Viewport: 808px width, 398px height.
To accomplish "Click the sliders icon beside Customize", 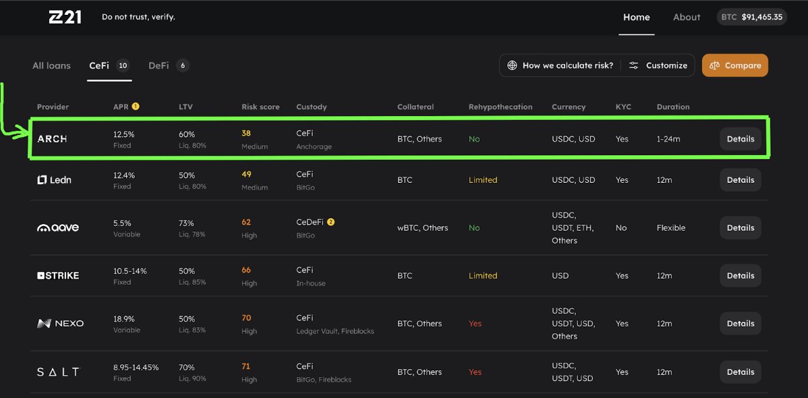I will point(634,65).
